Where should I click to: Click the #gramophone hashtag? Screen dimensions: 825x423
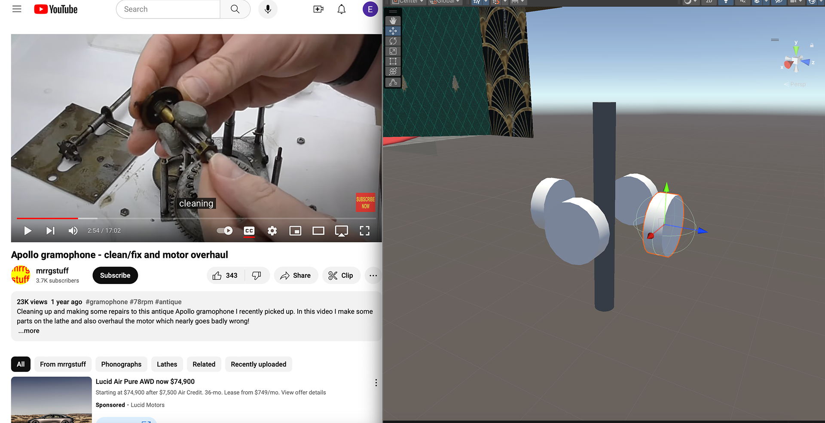coord(107,302)
